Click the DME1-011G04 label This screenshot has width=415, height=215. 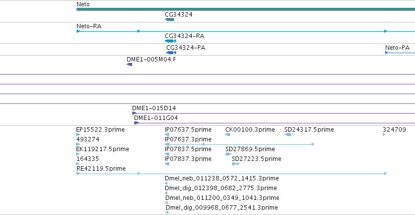point(156,118)
